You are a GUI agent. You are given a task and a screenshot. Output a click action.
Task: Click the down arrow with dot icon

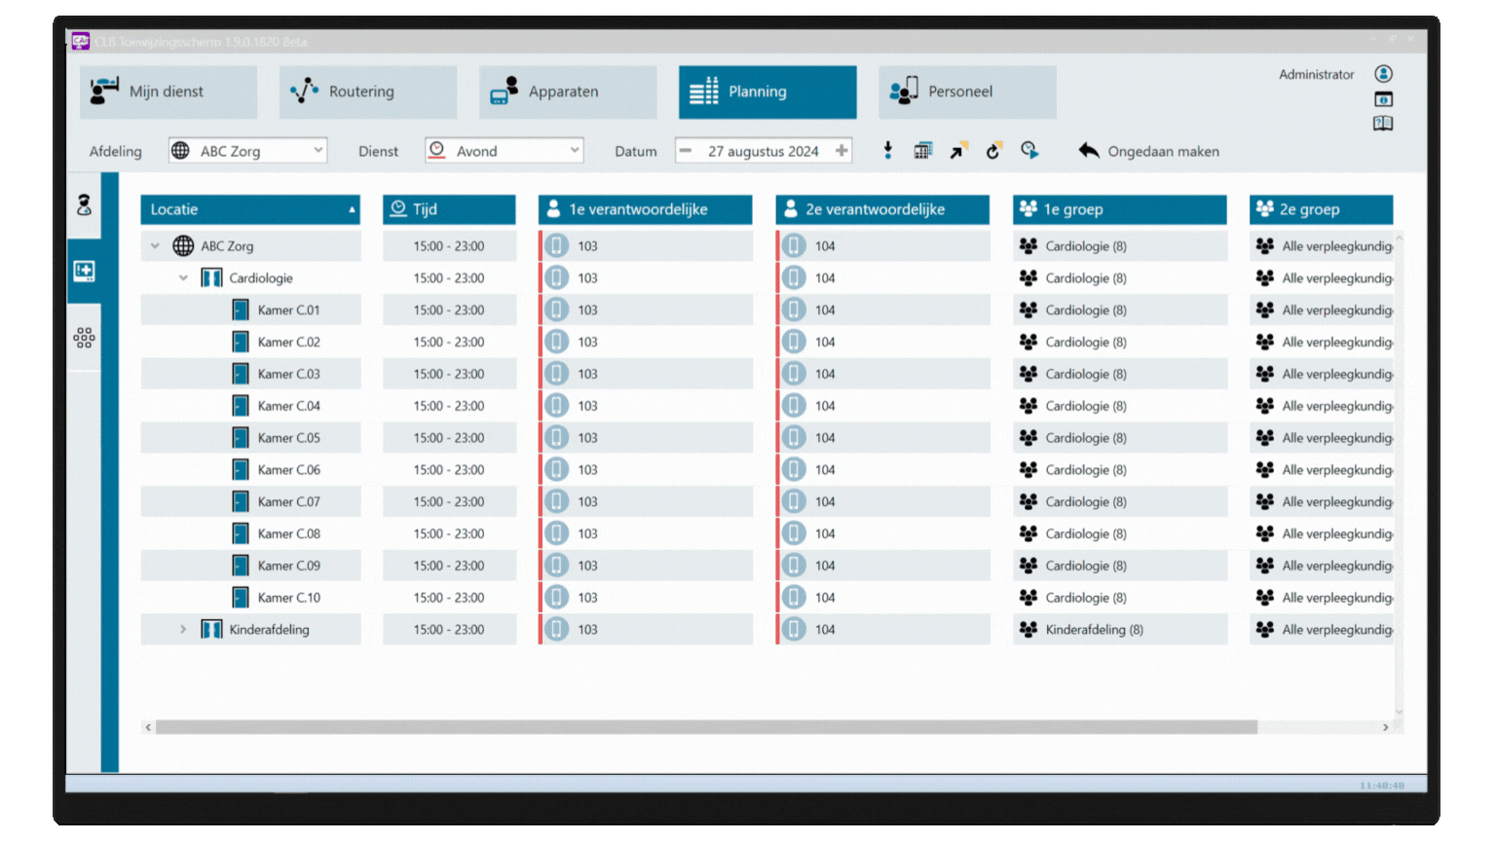[x=887, y=151]
